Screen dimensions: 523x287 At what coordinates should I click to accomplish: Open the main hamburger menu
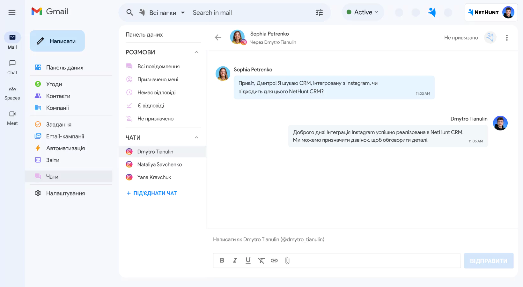[x=12, y=12]
